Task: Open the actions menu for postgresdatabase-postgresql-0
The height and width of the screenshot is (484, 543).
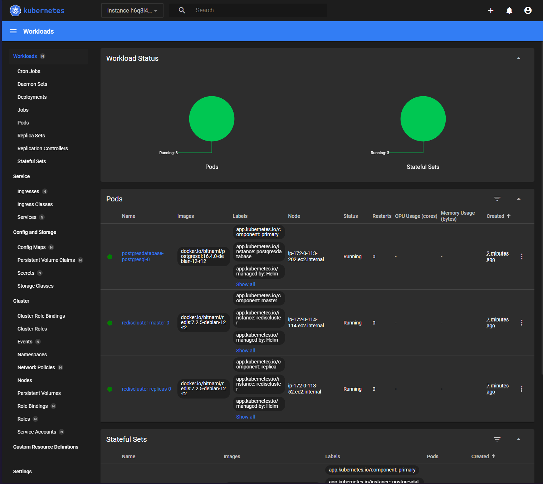Action: pyautogui.click(x=521, y=256)
